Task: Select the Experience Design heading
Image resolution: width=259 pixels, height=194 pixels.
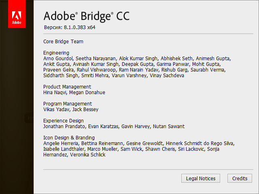Action: (x=64, y=120)
